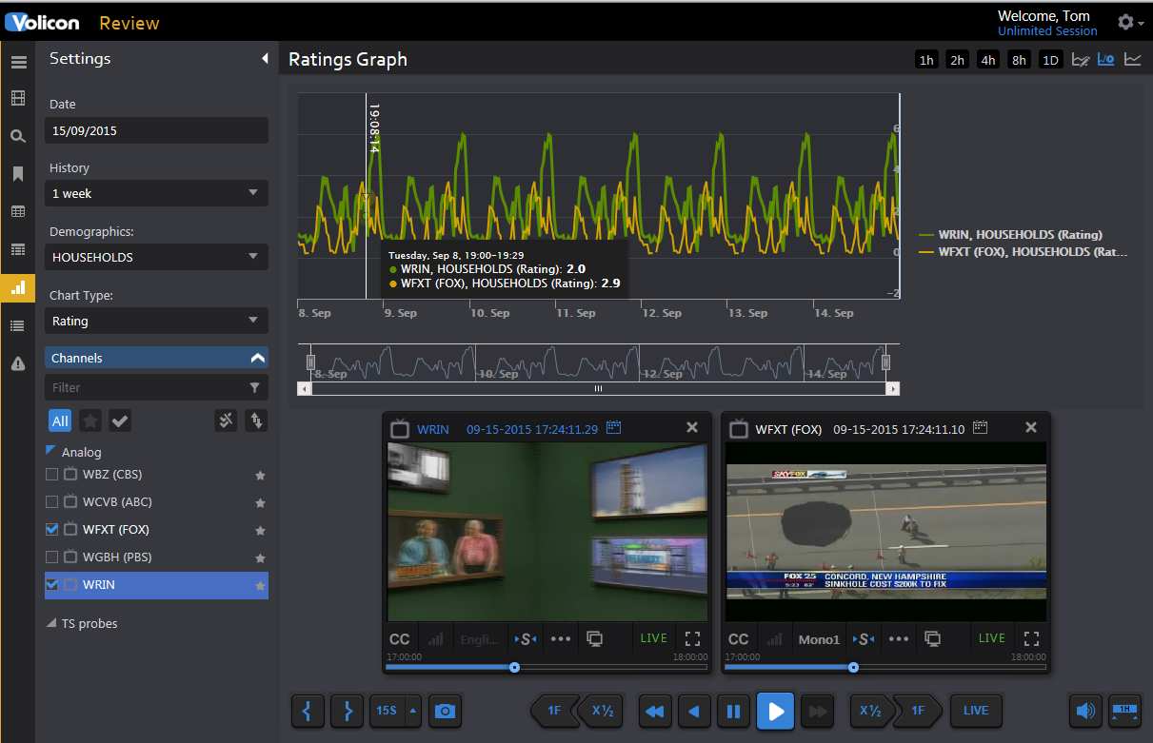Toggle the volume speaker button
Image resolution: width=1153 pixels, height=743 pixels.
coord(1084,711)
